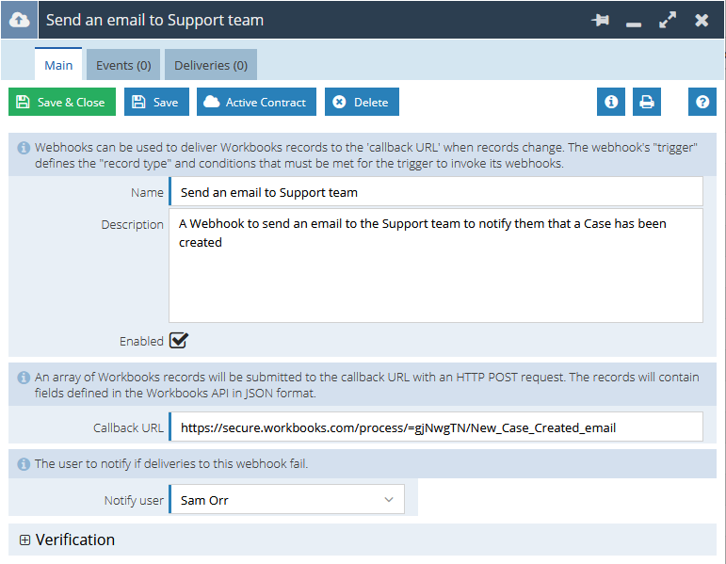Toggle the Enabled checkbox
The height and width of the screenshot is (564, 726).
point(179,340)
